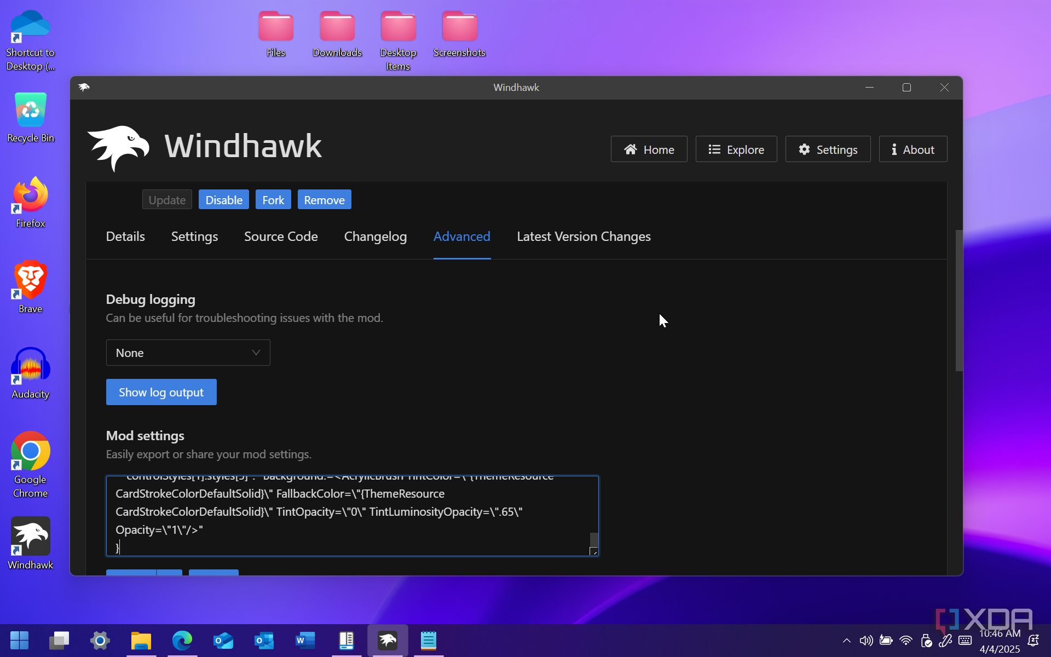Switch to the mod Settings tab
This screenshot has height=657, width=1051.
[x=194, y=237]
